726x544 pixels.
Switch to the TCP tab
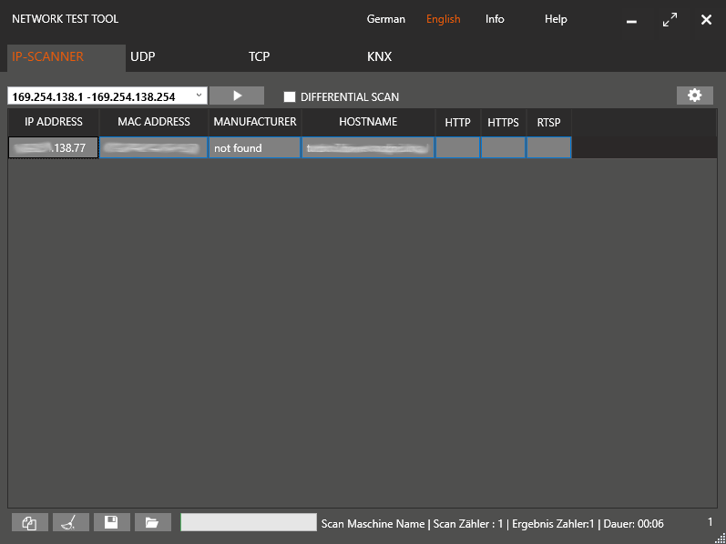pyautogui.click(x=260, y=56)
